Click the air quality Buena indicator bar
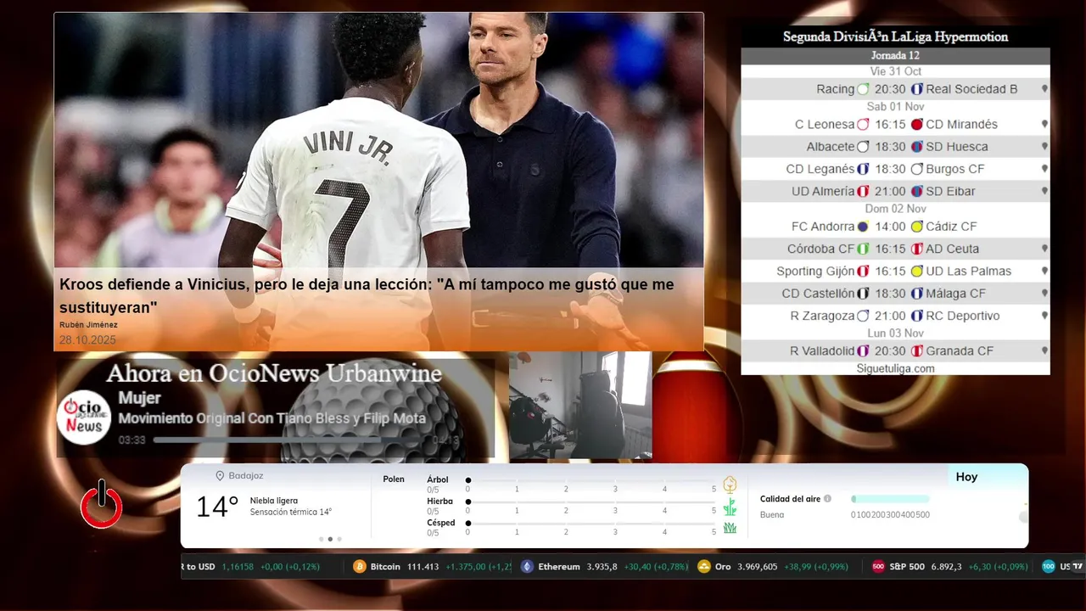The height and width of the screenshot is (611, 1086). tap(890, 499)
